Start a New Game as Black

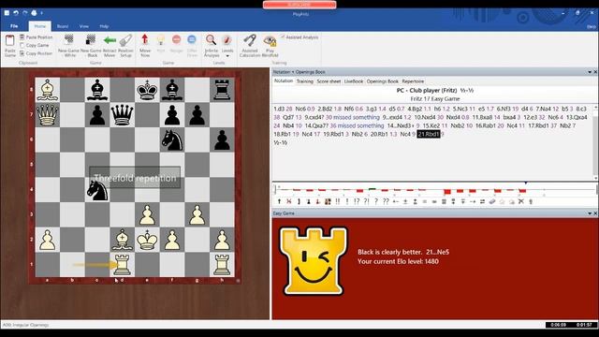(x=91, y=46)
